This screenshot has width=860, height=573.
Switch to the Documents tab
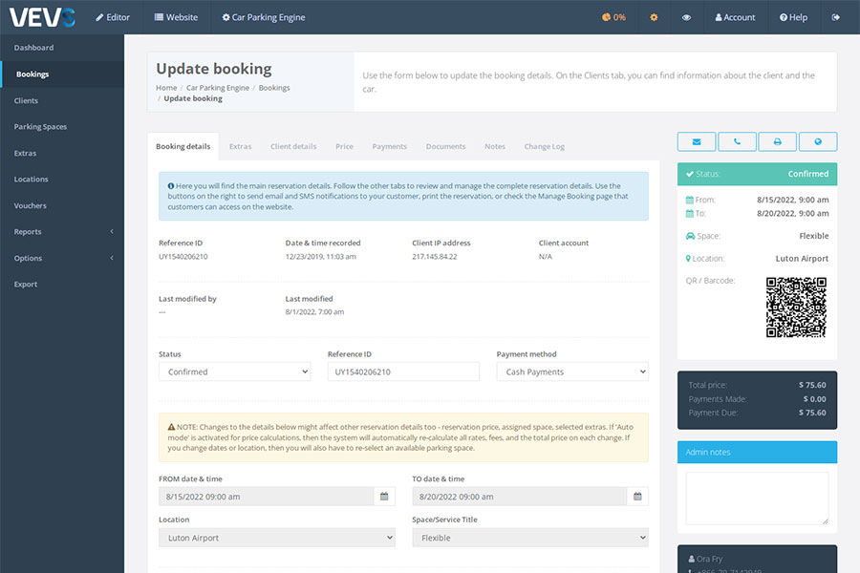pyautogui.click(x=446, y=146)
